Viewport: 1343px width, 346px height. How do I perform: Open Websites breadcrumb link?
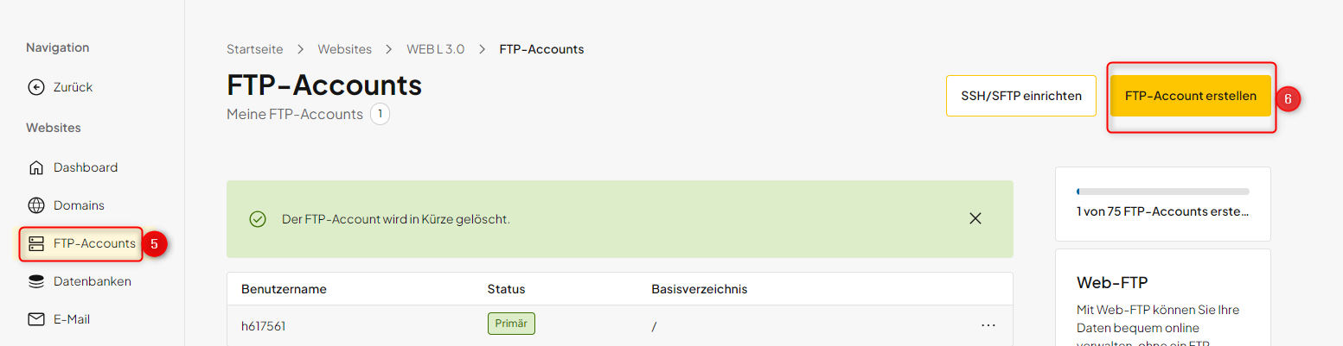(x=344, y=49)
